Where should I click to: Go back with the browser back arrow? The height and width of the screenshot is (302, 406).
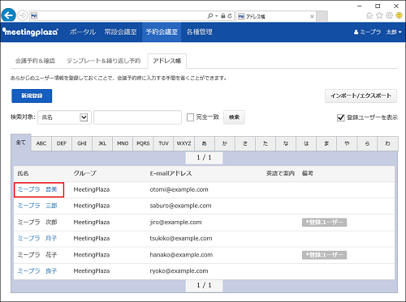pos(8,15)
